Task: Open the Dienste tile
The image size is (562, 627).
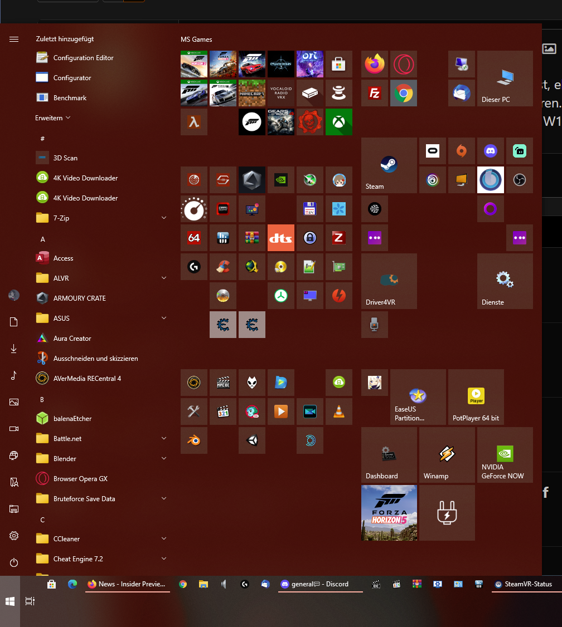Action: (505, 281)
